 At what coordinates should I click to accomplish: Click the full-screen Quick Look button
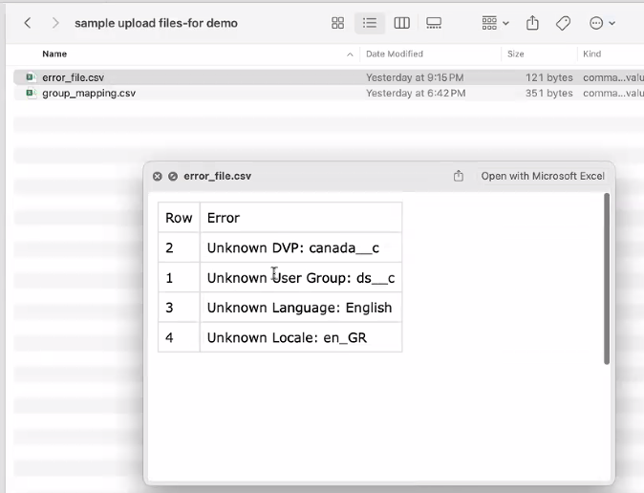173,176
